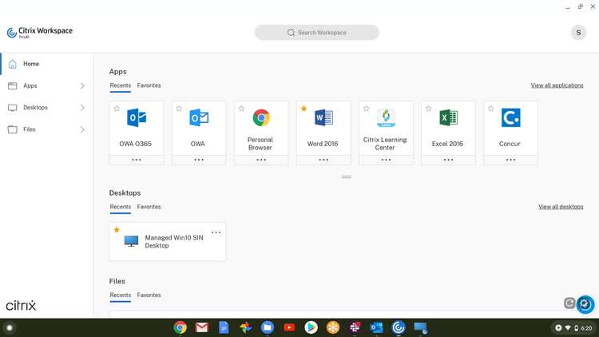Expand the Apps sidebar chevron
The width and height of the screenshot is (599, 337).
82,85
